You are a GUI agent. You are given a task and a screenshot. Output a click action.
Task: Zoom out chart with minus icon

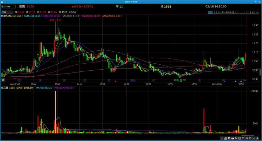click(254, 138)
